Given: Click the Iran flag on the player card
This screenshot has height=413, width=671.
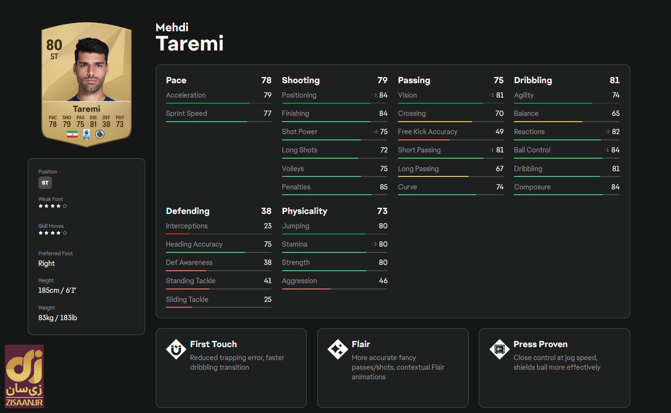Looking at the screenshot, I should [x=72, y=134].
